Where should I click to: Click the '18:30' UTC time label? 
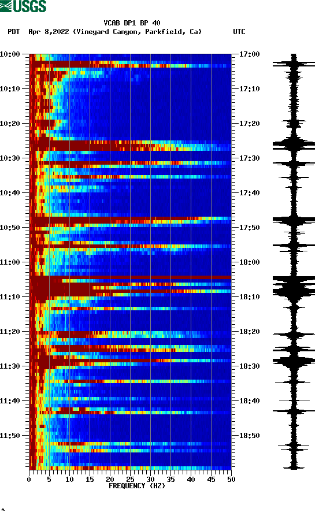(x=249, y=366)
